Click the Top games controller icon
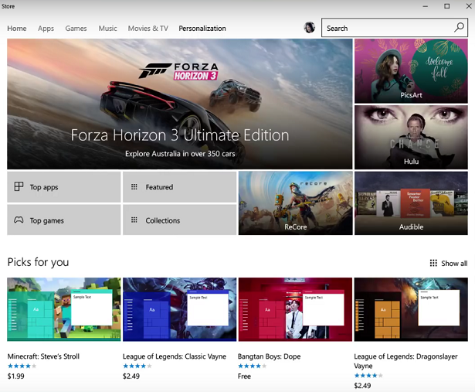 pyautogui.click(x=19, y=220)
